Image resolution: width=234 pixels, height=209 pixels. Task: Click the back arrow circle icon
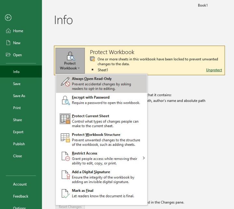(8, 18)
